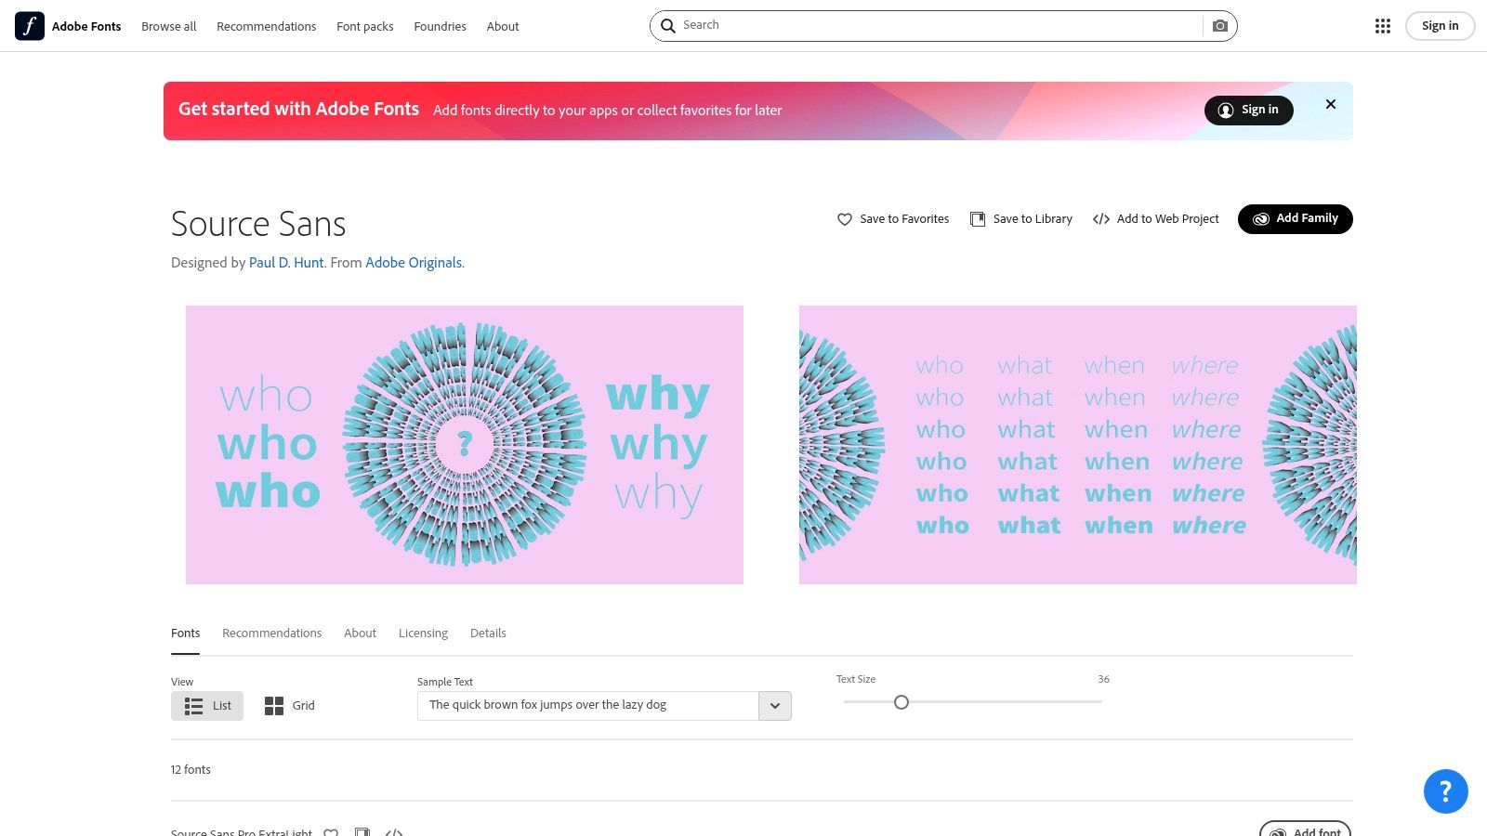Image resolution: width=1487 pixels, height=836 pixels.
Task: Open the Recommendations tab below previews
Action: 271,634
